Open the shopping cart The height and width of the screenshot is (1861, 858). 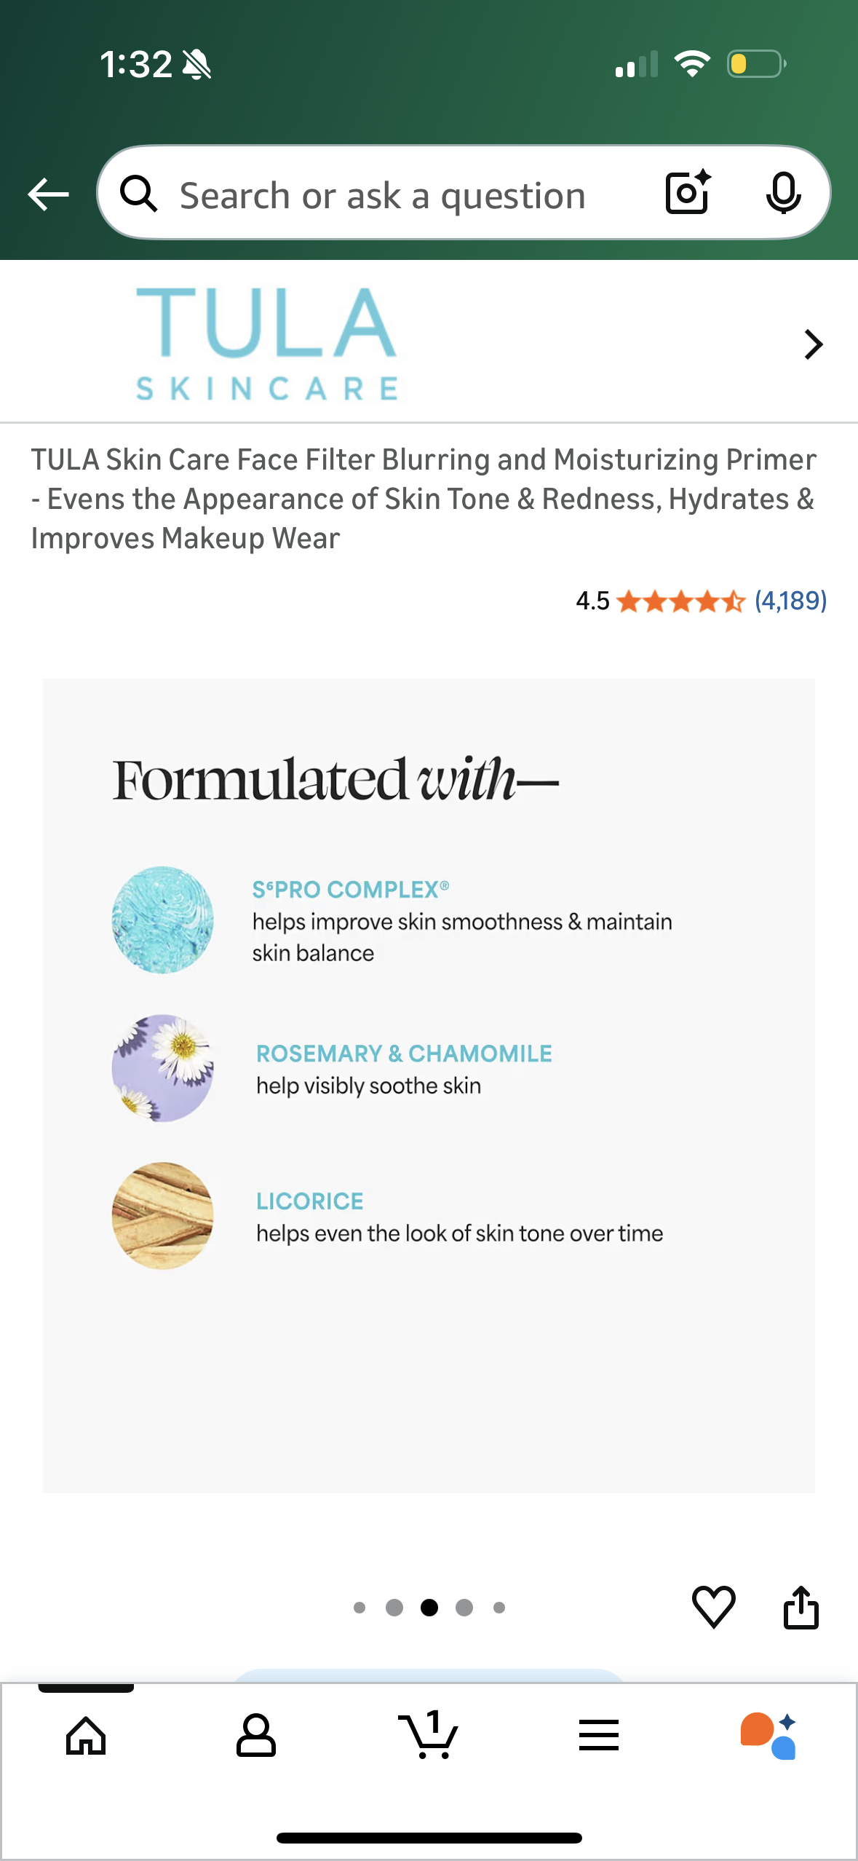[x=429, y=1736]
